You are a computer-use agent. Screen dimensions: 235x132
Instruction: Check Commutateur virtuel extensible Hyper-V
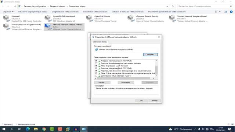(x=96, y=76)
